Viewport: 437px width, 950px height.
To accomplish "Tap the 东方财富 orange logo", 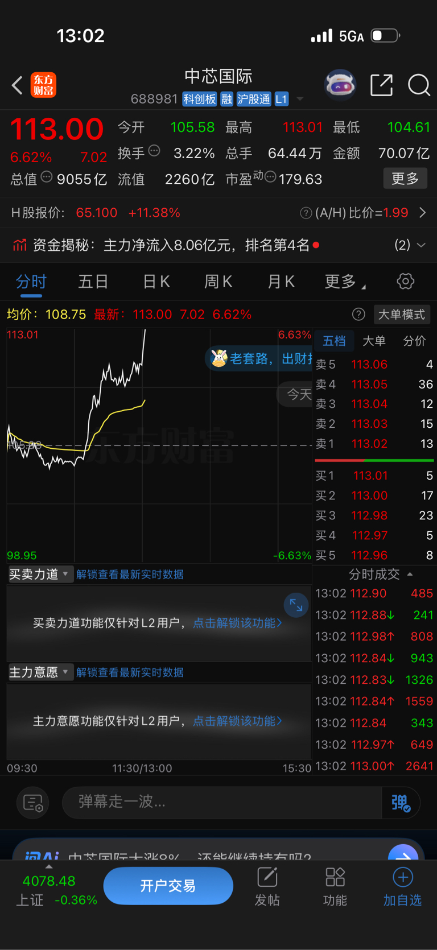I will (x=44, y=85).
